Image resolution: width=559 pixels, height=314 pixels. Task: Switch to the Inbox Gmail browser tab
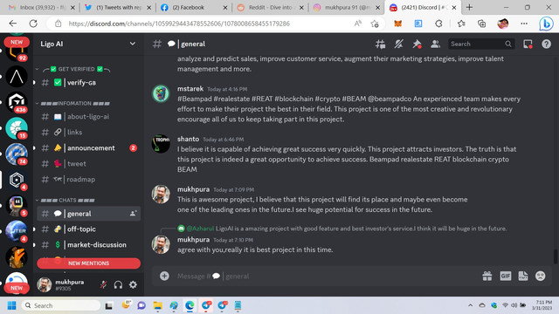(41, 8)
